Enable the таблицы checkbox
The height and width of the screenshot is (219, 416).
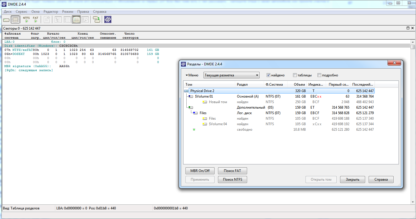click(295, 75)
